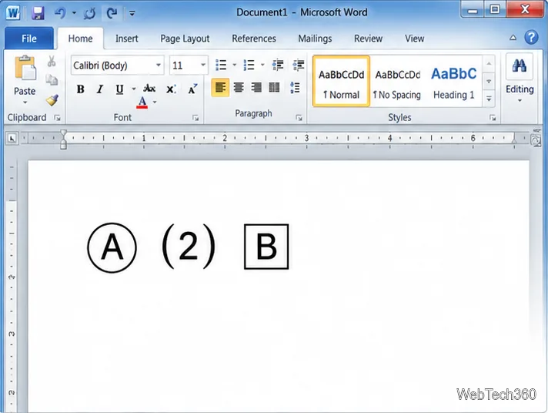
Task: Expand the Paste options arrow
Action: click(x=25, y=102)
